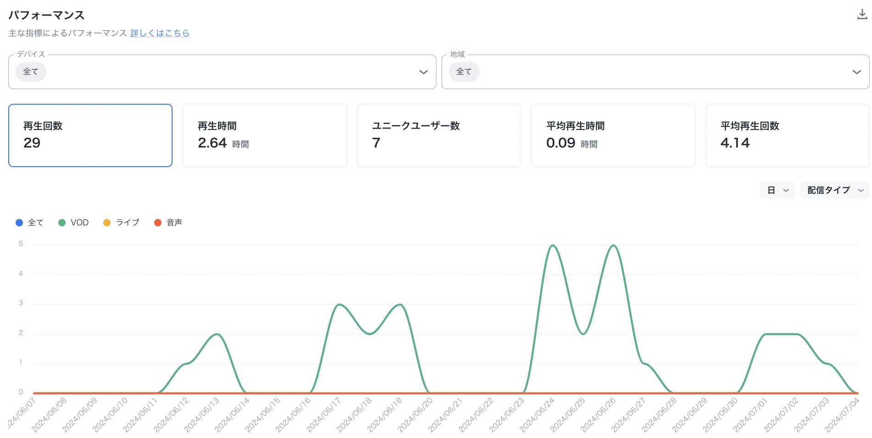Toggle the yellow ライブ legend series
The image size is (872, 438).
[122, 223]
